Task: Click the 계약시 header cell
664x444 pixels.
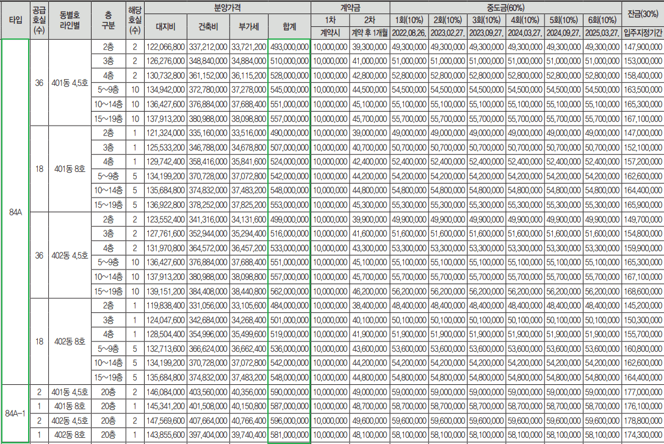Action: [x=330, y=32]
